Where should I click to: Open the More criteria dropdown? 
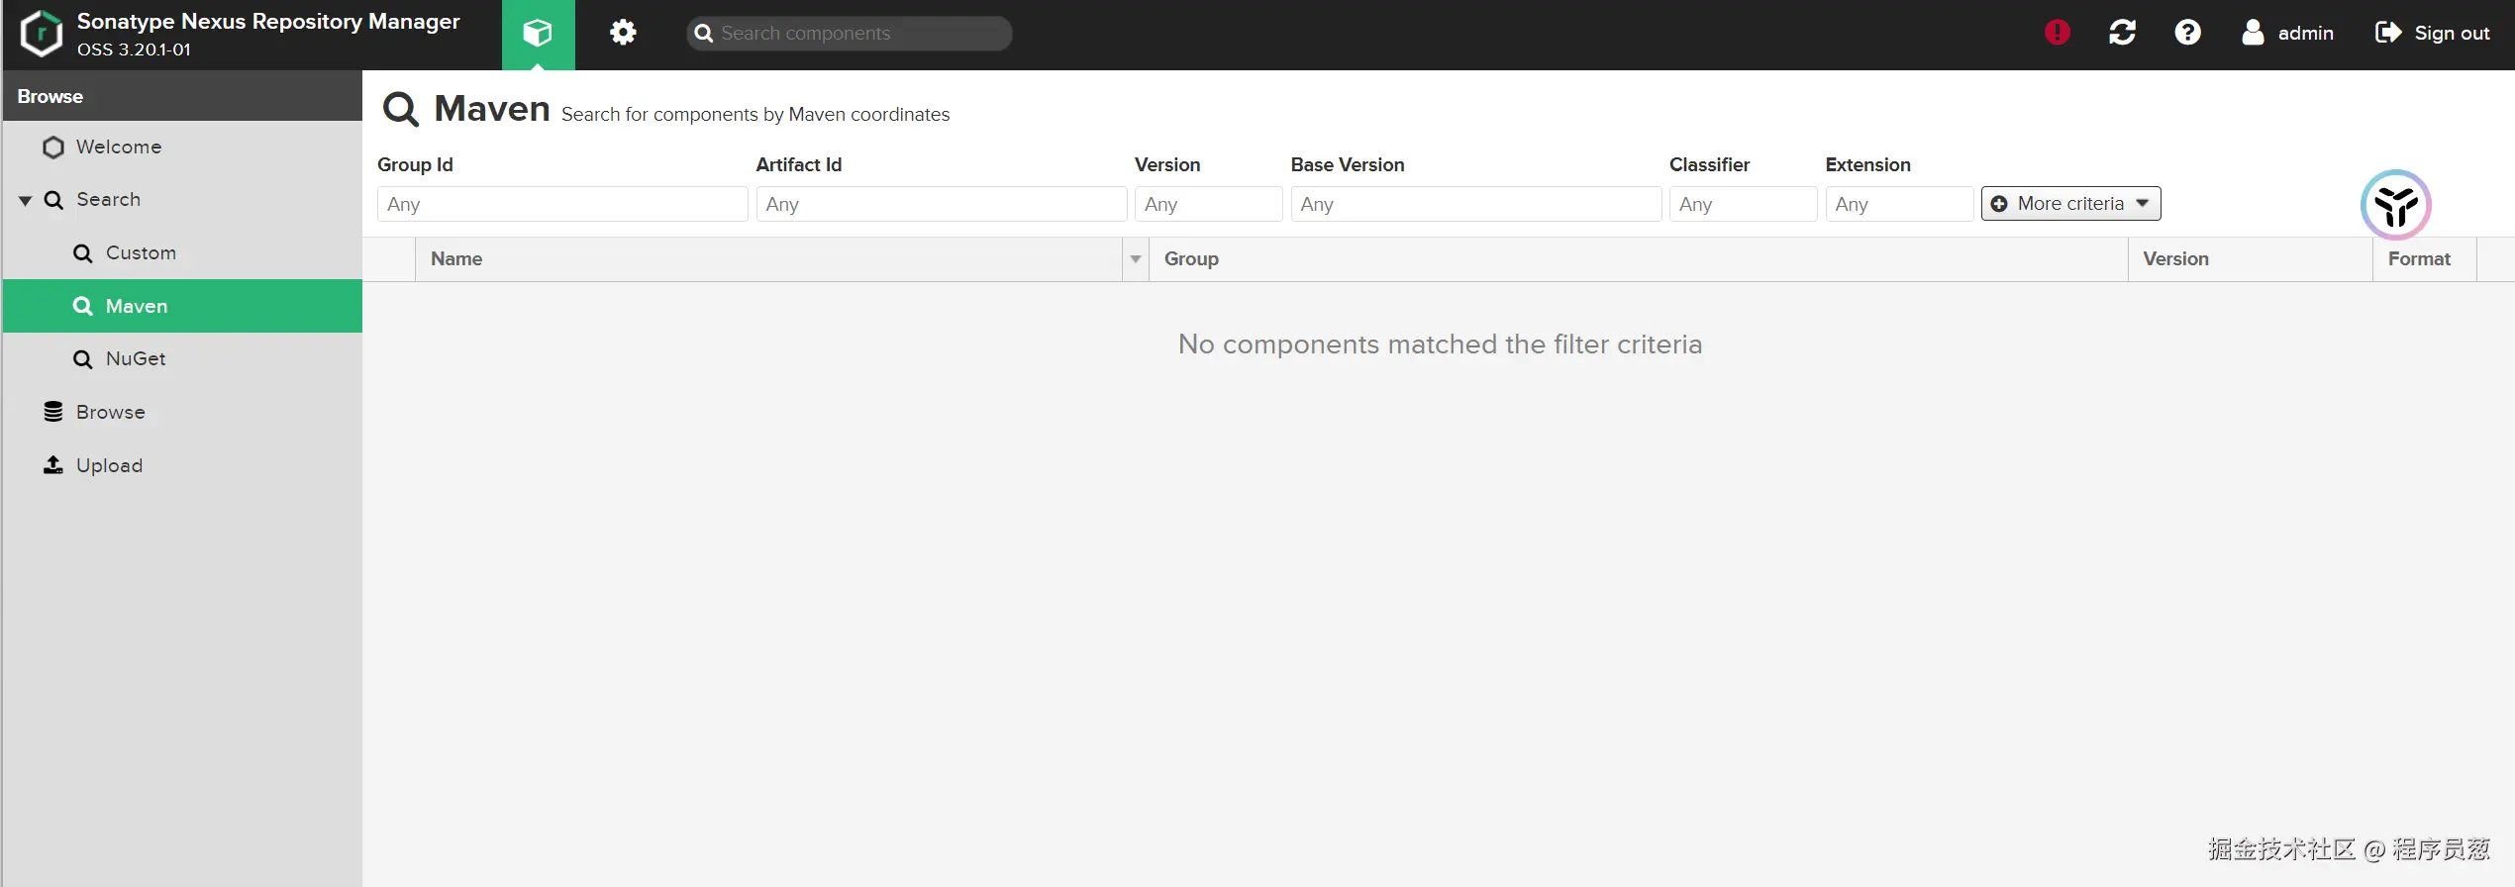pyautogui.click(x=2071, y=204)
